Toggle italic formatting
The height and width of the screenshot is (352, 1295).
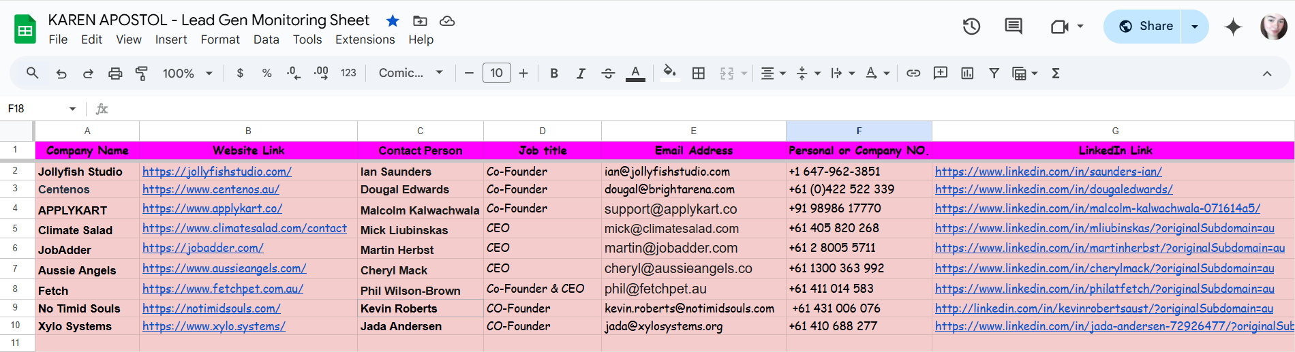(x=581, y=74)
